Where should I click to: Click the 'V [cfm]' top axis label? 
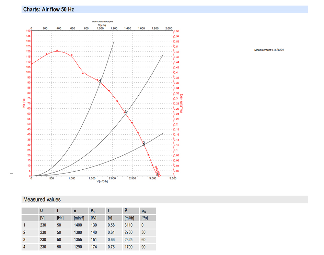102,25
